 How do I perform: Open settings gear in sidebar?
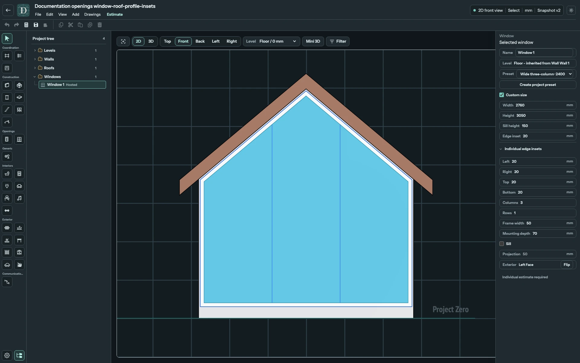coord(7,355)
